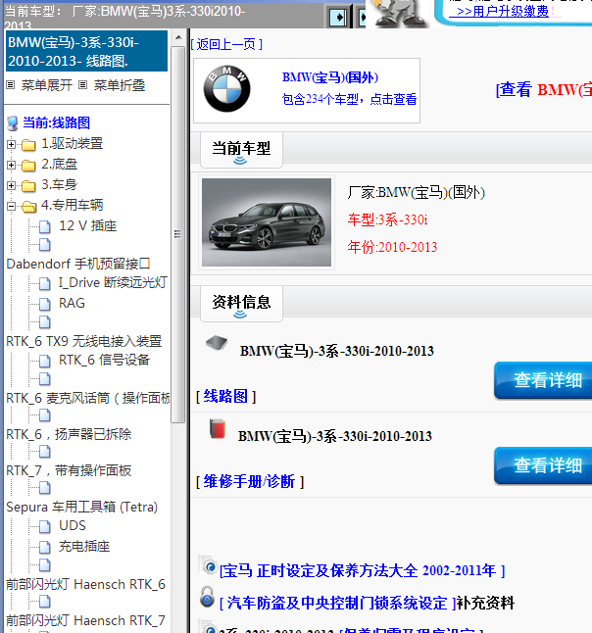Click the cartoon mascot image at top
Image resolution: width=592 pixels, height=633 pixels.
point(400,14)
